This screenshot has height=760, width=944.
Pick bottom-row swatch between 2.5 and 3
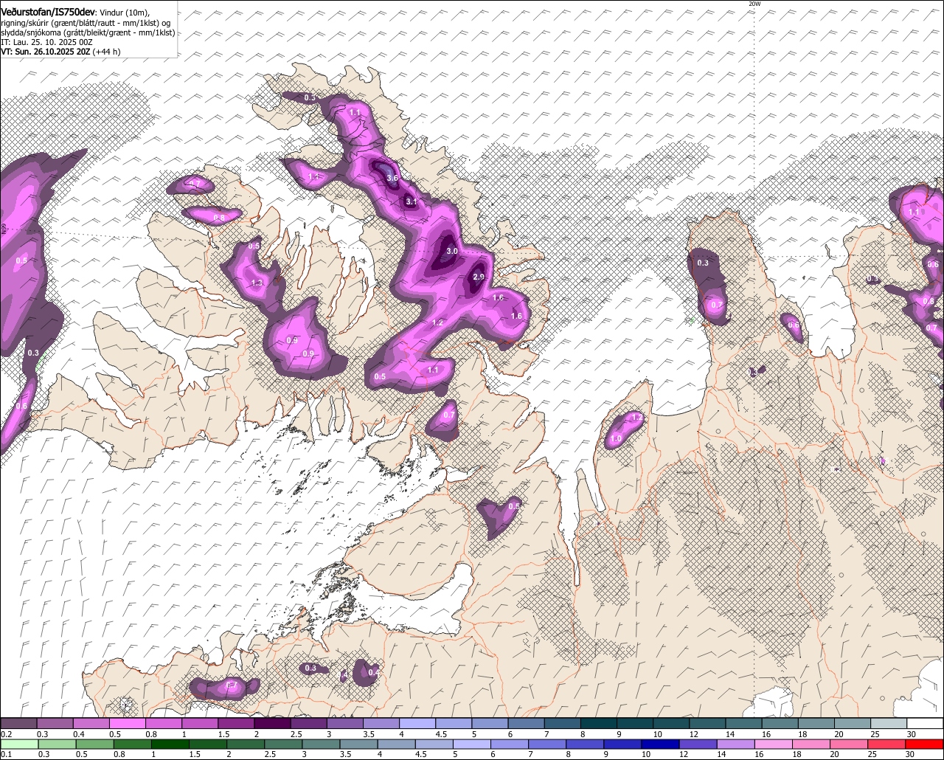[x=284, y=744]
